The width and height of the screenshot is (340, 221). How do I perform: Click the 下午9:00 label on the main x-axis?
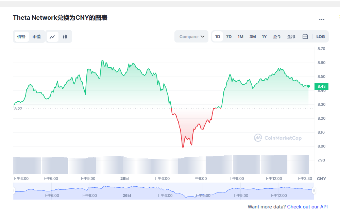(x=88, y=178)
